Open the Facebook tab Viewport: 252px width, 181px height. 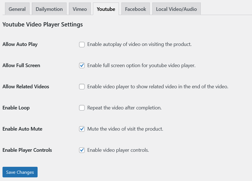(x=135, y=9)
